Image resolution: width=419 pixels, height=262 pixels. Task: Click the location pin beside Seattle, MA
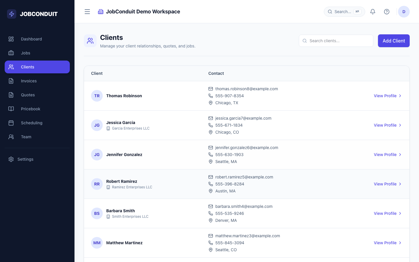pyautogui.click(x=211, y=162)
